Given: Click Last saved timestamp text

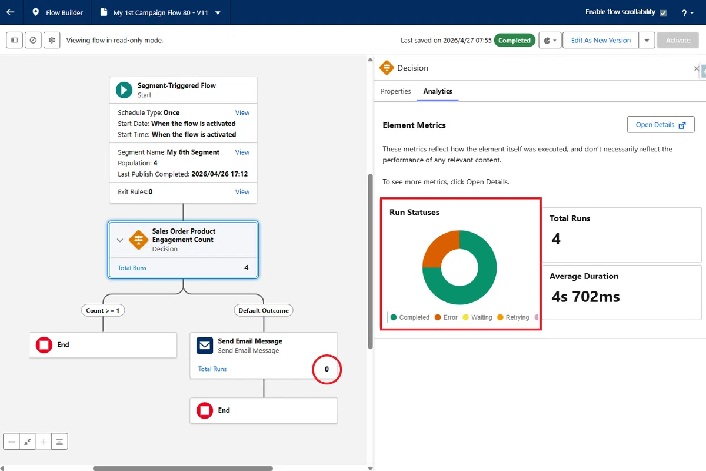Looking at the screenshot, I should tap(446, 40).
